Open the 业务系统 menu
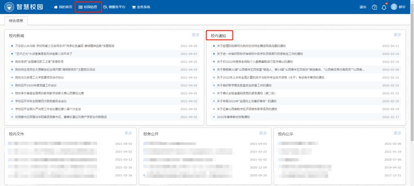The width and height of the screenshot is (414, 186). pos(141,7)
